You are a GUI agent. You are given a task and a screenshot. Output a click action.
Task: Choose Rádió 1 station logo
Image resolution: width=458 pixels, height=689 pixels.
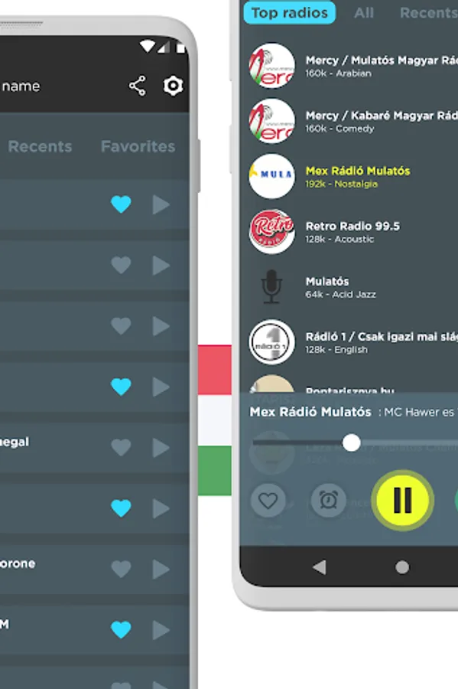point(272,342)
